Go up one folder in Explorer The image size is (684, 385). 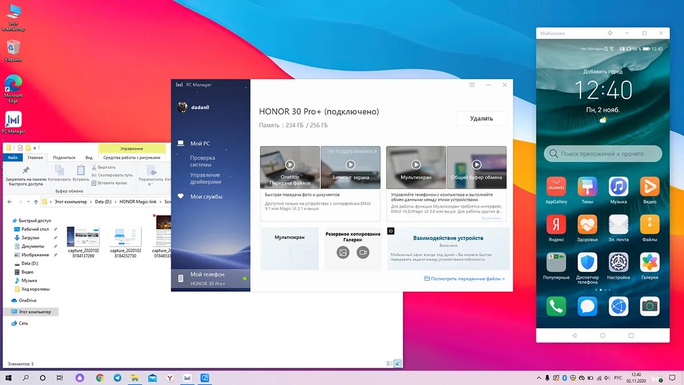click(36, 202)
